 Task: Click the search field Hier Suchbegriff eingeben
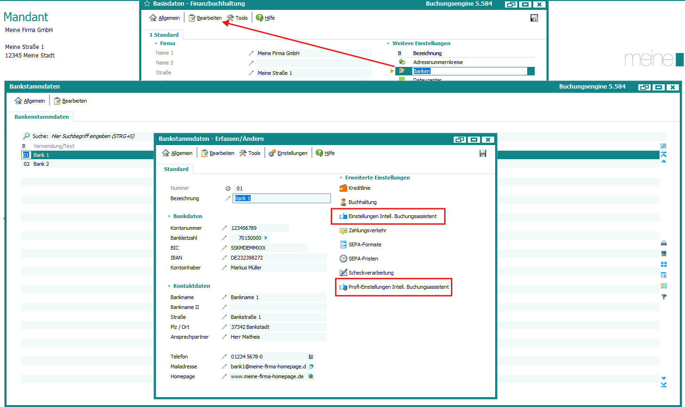pos(93,136)
